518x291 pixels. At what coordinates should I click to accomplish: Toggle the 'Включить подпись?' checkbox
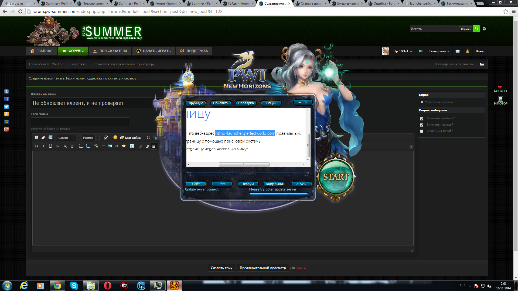422,125
